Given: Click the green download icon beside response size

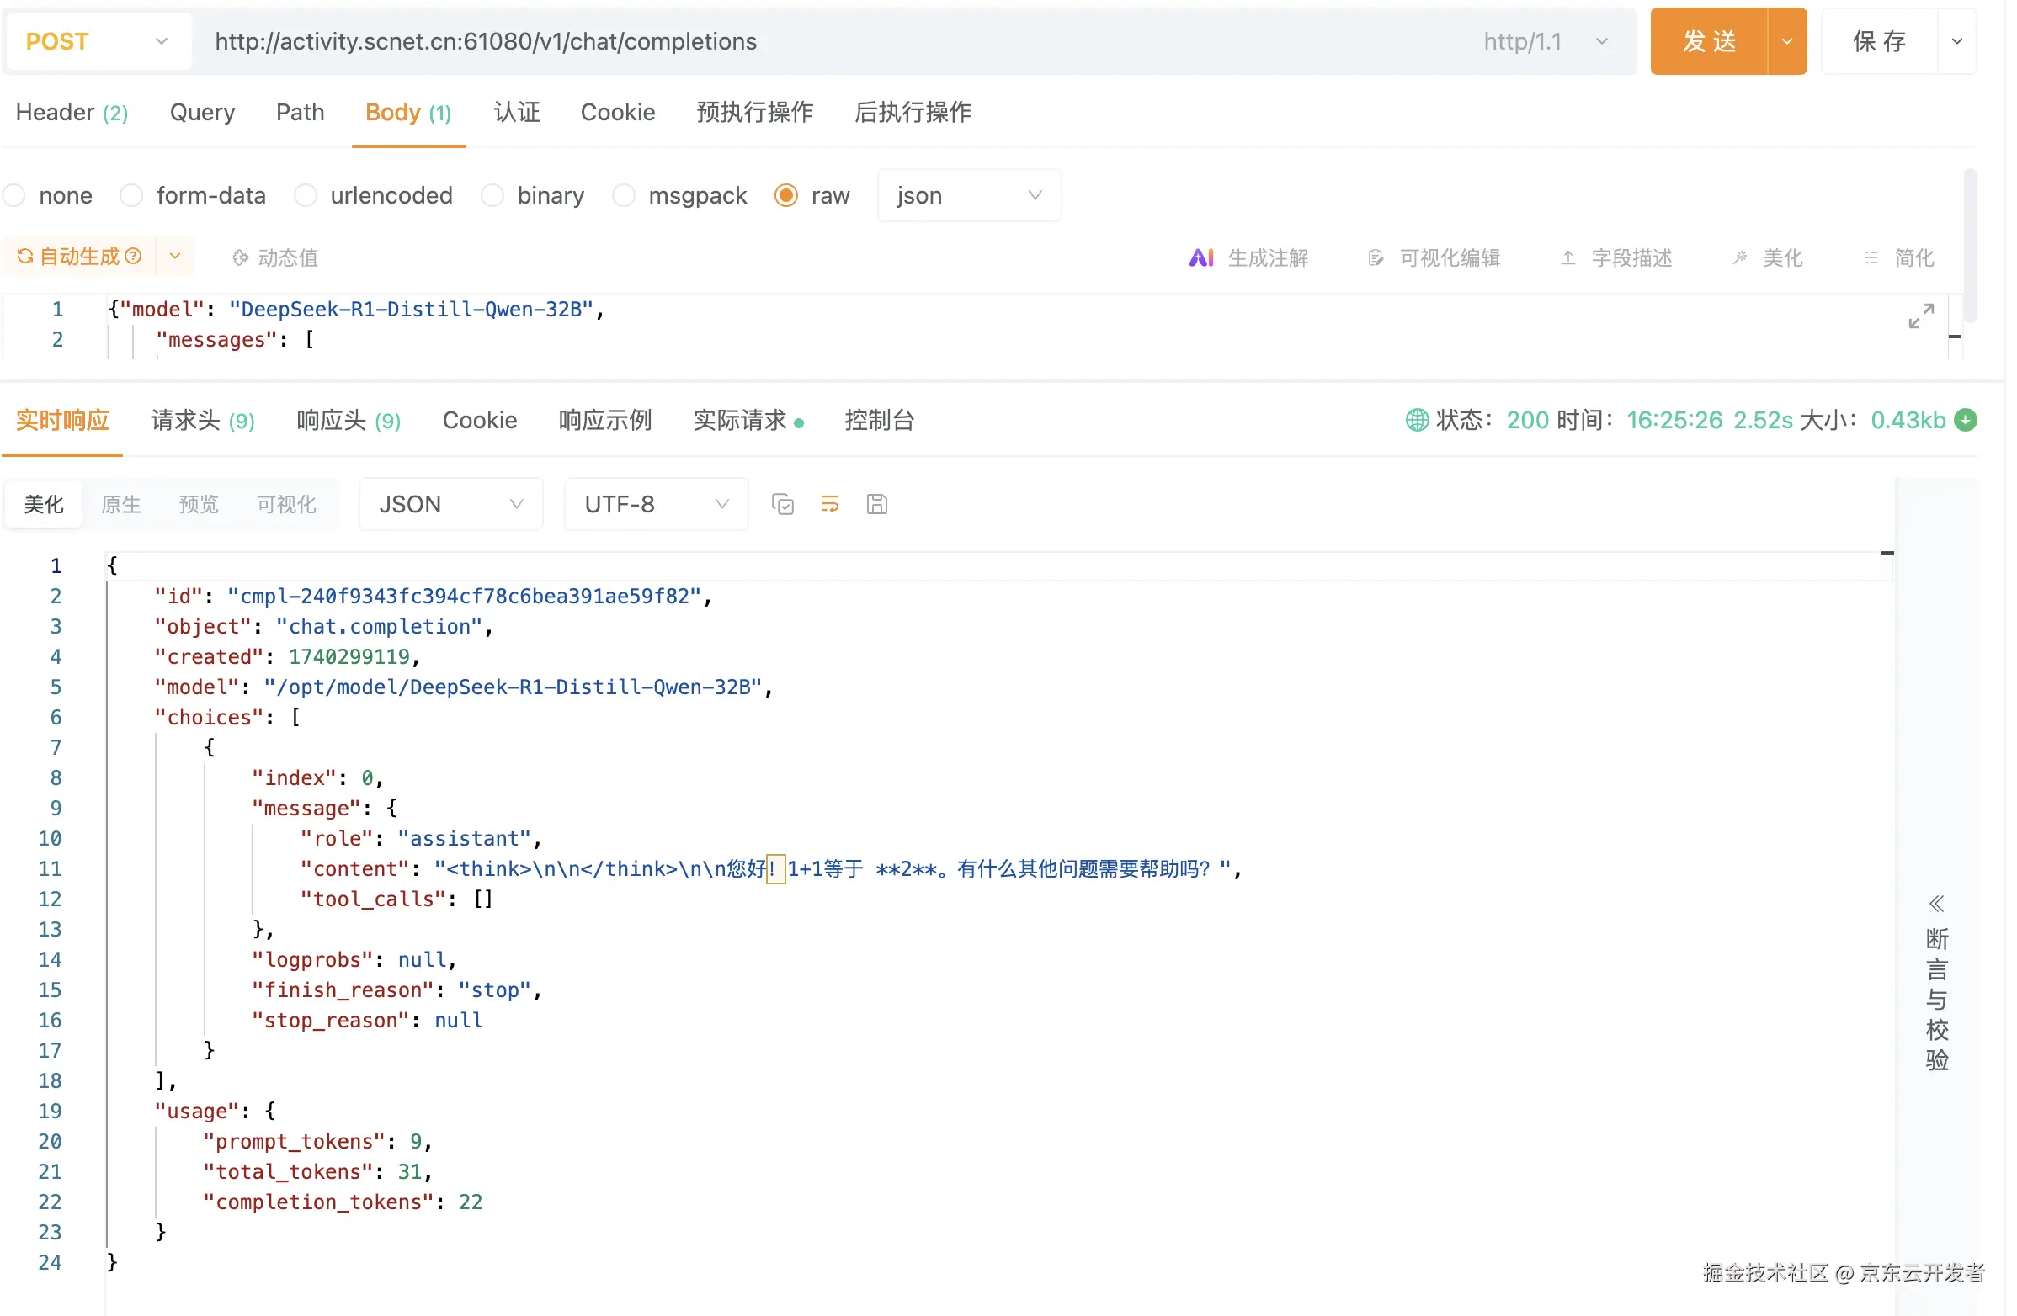Looking at the screenshot, I should (1965, 420).
